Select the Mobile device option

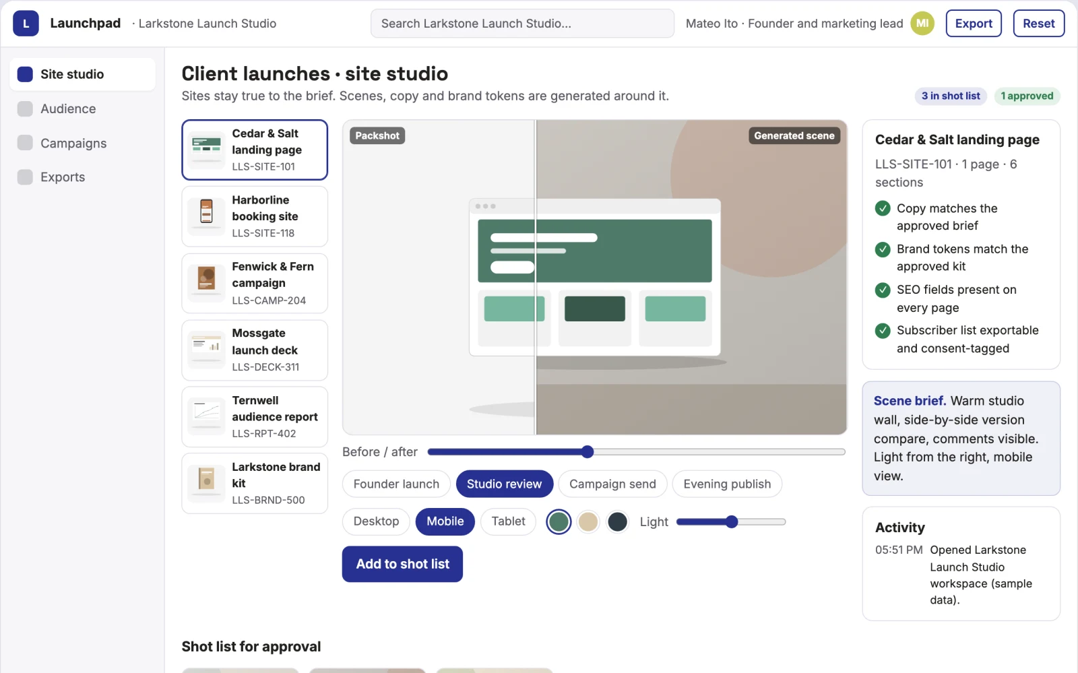[445, 521]
